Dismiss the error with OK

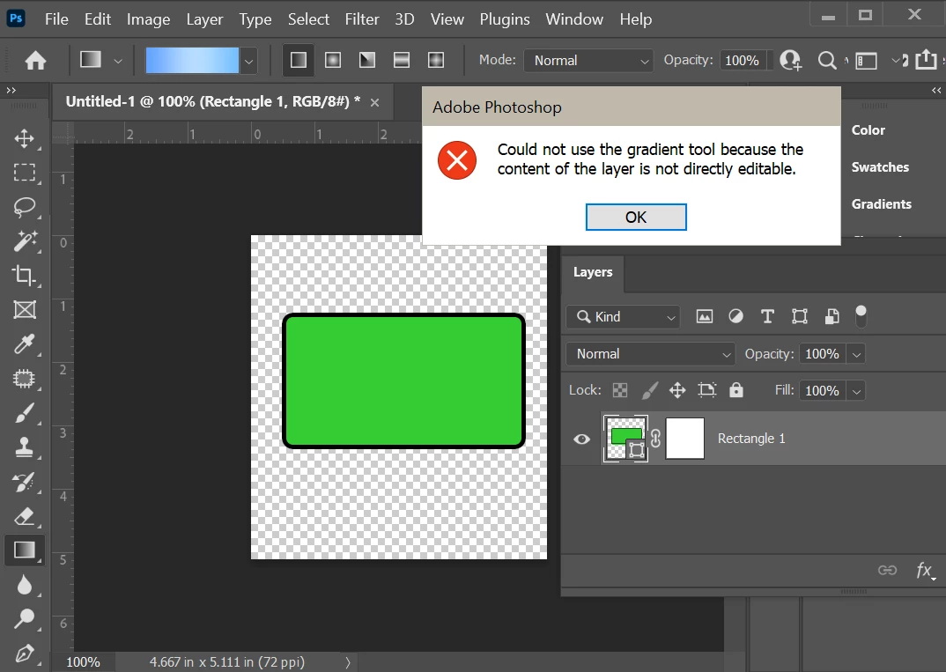click(x=636, y=218)
